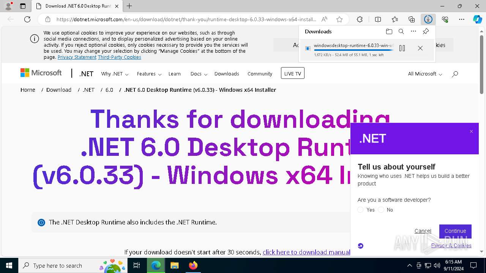
Task: Expand the Why .NET menu
Action: tap(115, 74)
